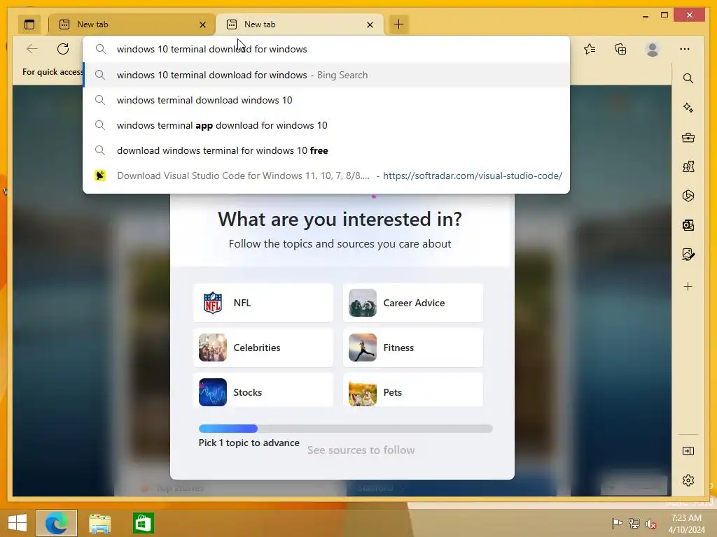Select the Celebrities topic card
Viewport: 717px width, 537px height.
point(263,348)
